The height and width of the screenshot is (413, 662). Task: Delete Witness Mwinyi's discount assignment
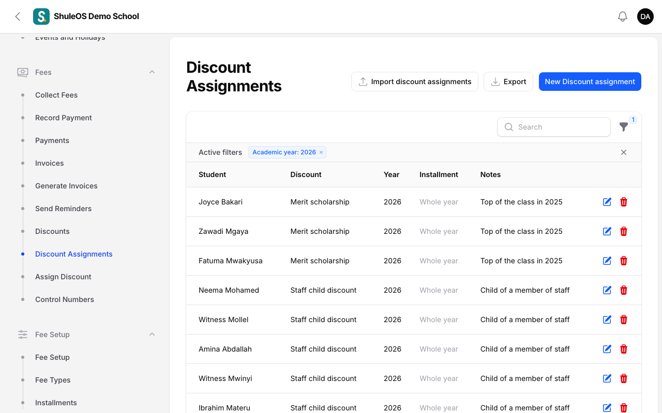coord(624,378)
